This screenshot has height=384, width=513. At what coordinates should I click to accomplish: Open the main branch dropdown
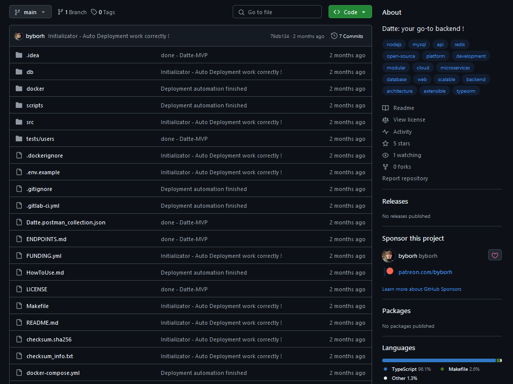tap(30, 12)
